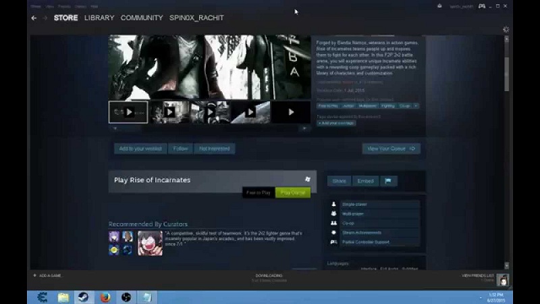Open the Downloading status at bottom center

(x=269, y=278)
